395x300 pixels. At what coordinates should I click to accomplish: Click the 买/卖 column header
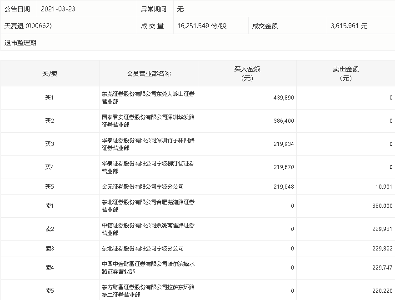pos(50,74)
